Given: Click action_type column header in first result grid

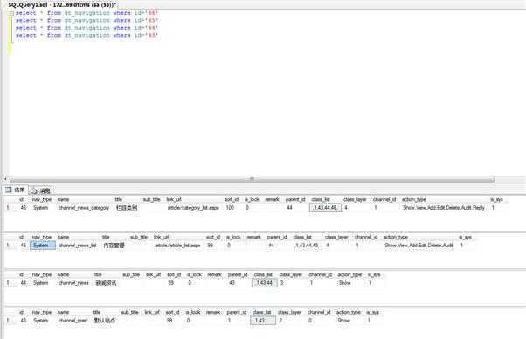Looking at the screenshot, I should tap(414, 199).
